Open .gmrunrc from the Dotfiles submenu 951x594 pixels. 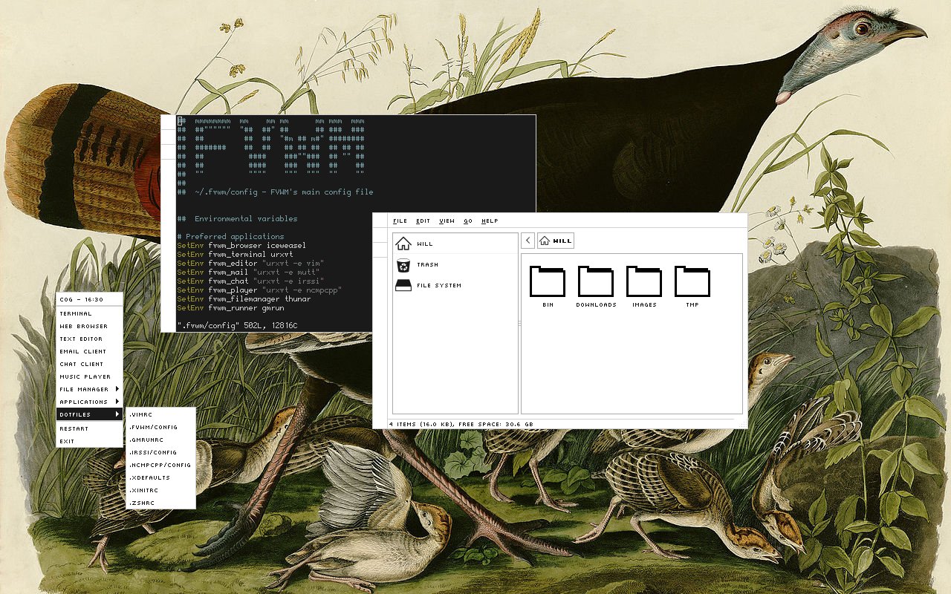[x=160, y=440]
